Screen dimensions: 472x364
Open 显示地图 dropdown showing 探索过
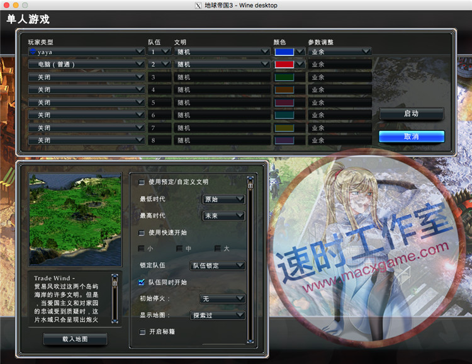[217, 315]
